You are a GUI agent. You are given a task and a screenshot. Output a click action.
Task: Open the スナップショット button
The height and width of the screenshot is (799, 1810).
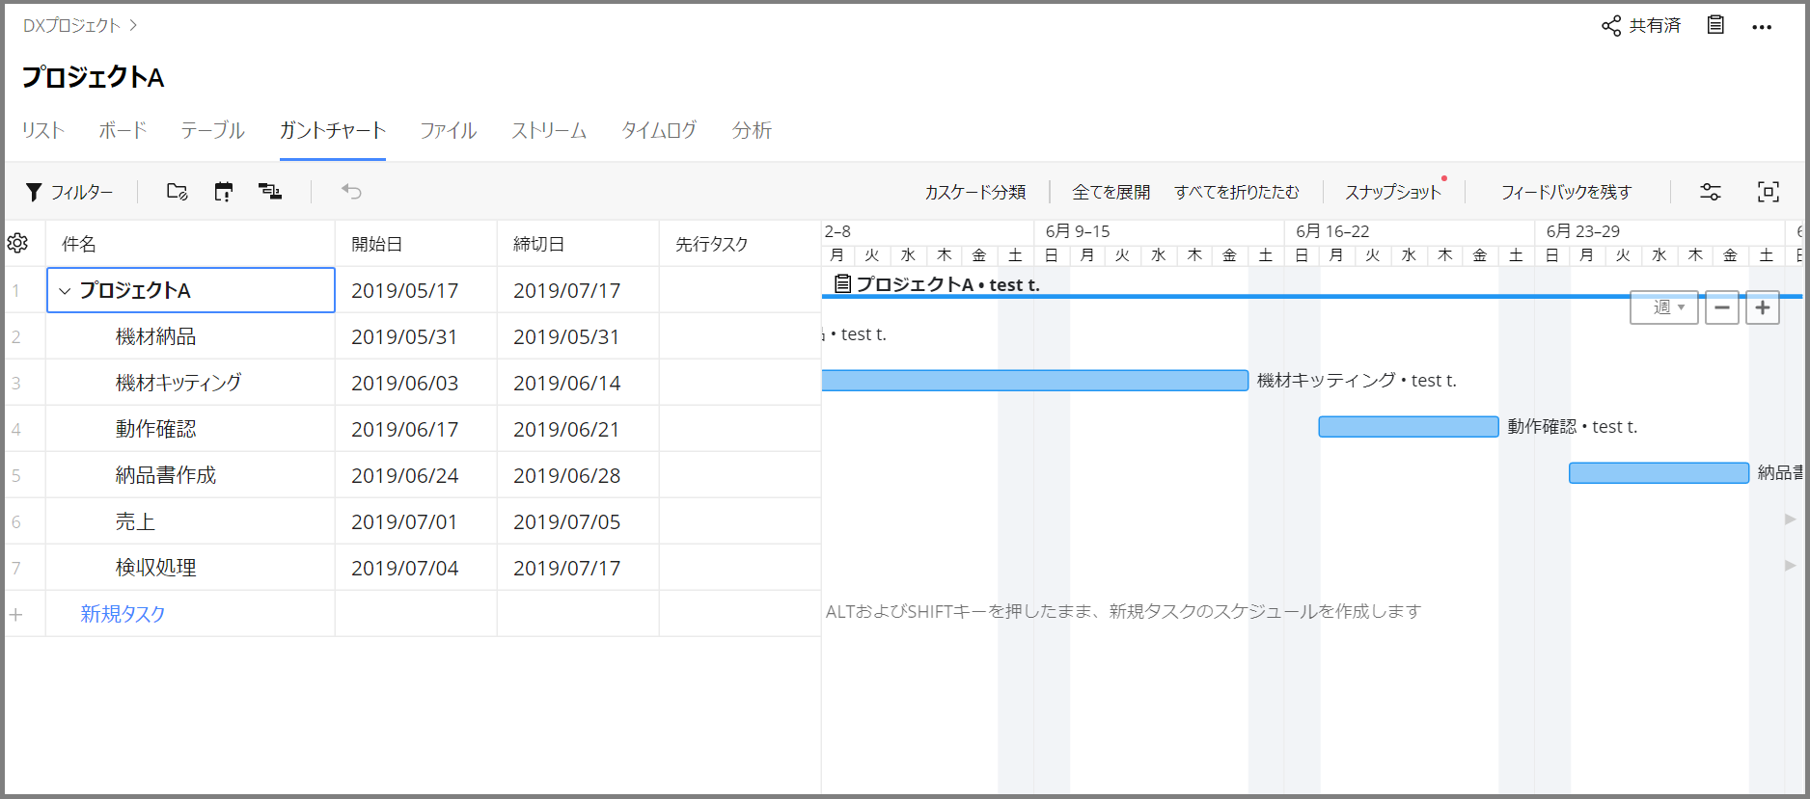(x=1393, y=192)
